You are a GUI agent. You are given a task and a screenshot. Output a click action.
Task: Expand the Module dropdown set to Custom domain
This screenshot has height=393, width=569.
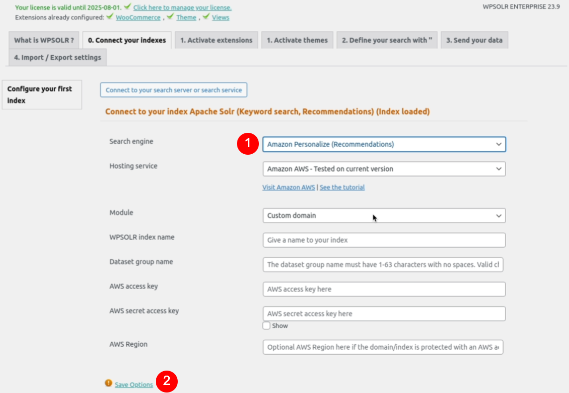384,216
